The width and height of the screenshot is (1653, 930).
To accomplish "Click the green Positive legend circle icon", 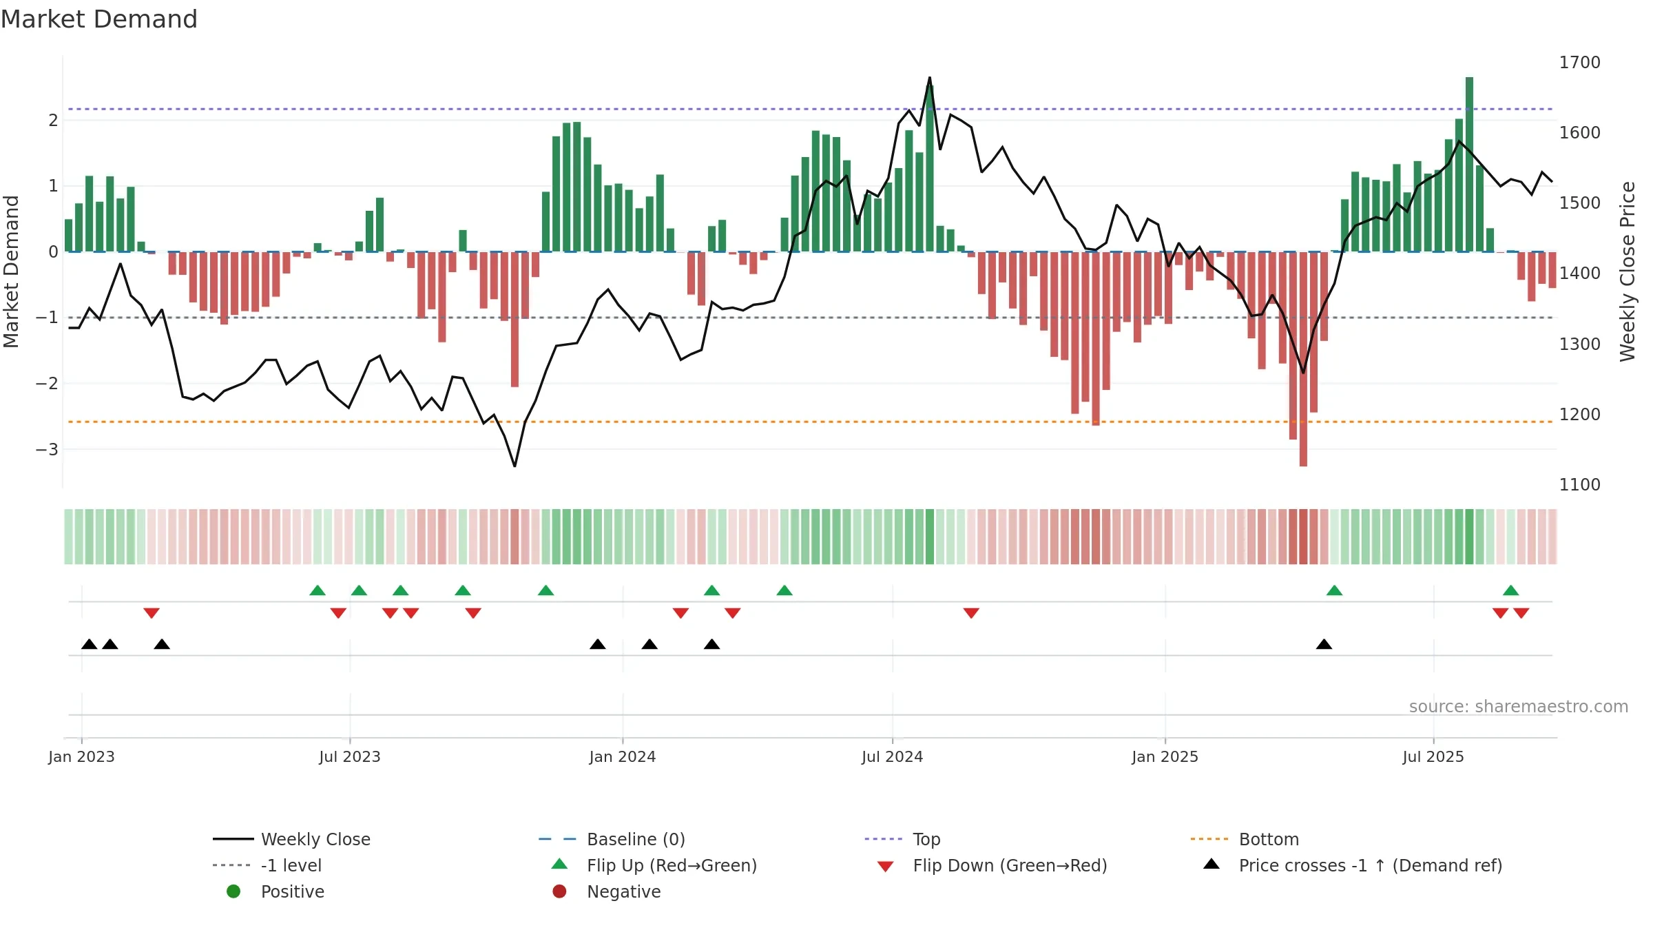I will 233,891.
